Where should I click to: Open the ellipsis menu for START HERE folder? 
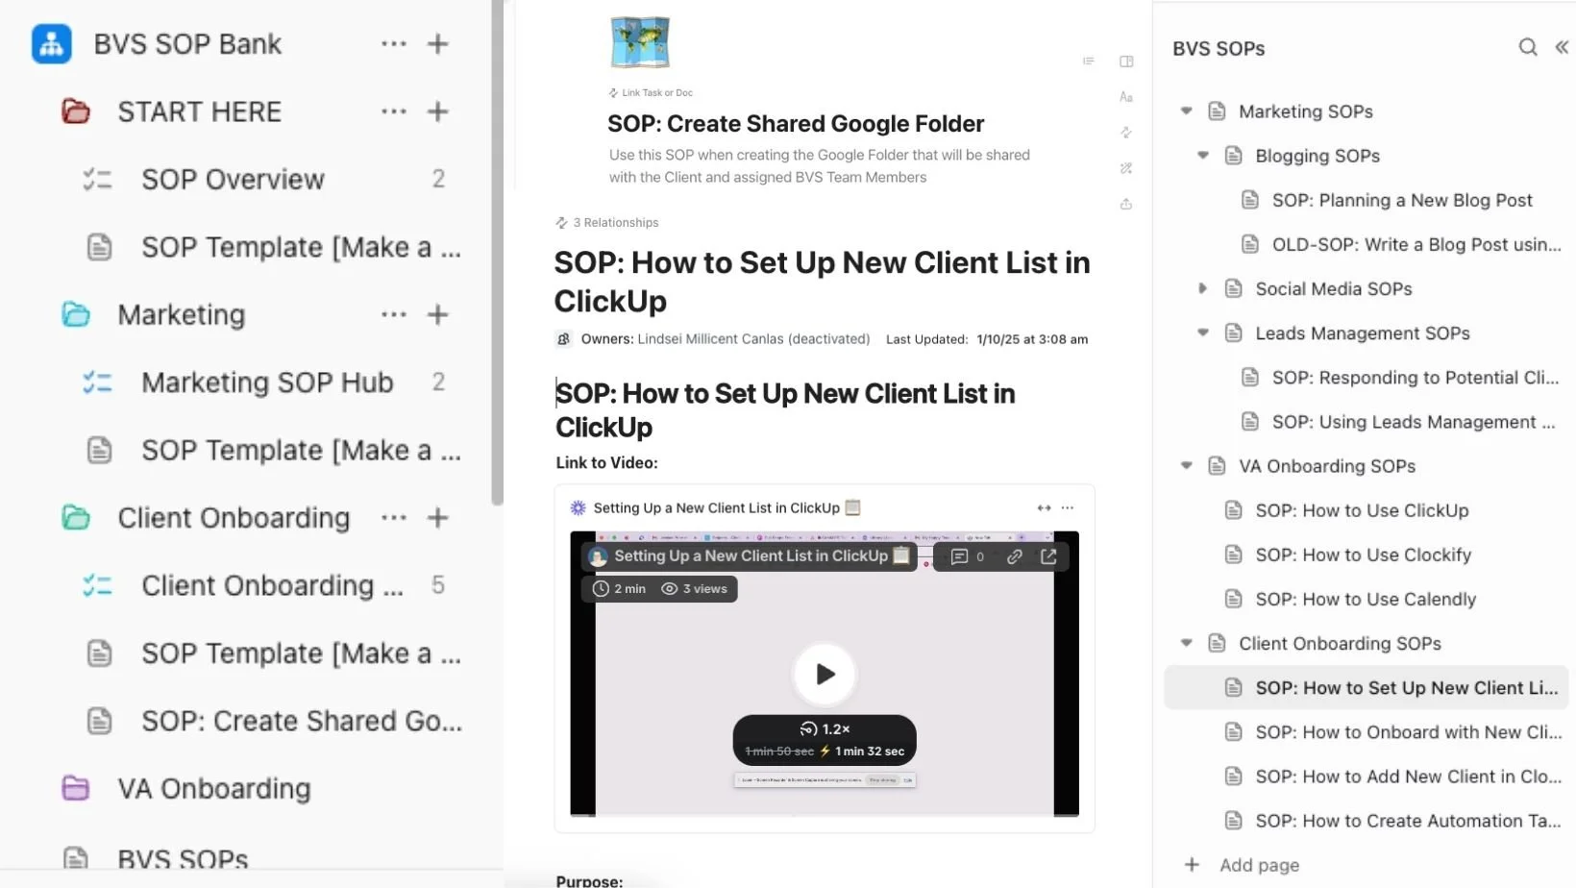(393, 111)
